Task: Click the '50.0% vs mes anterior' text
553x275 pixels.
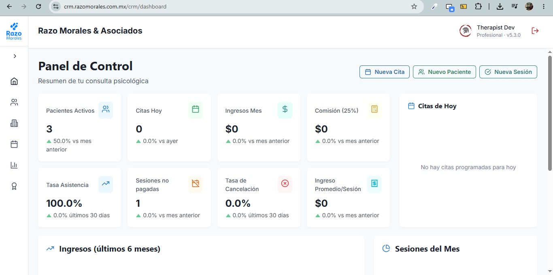Action: click(x=69, y=145)
